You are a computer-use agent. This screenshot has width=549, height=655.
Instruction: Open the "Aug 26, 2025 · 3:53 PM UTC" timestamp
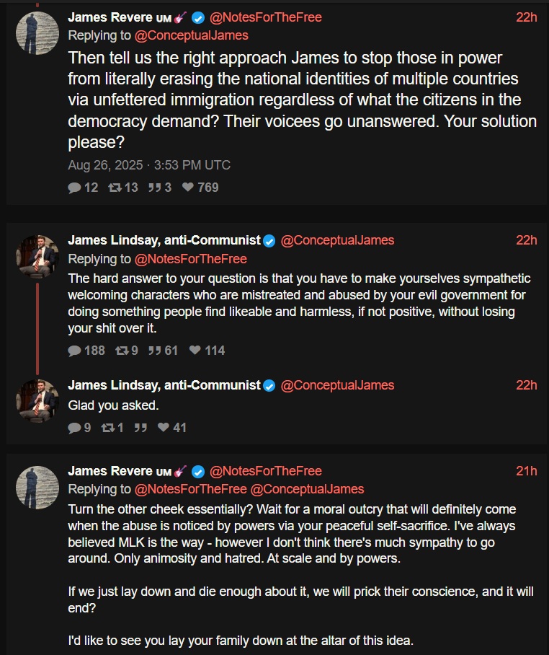(x=149, y=165)
